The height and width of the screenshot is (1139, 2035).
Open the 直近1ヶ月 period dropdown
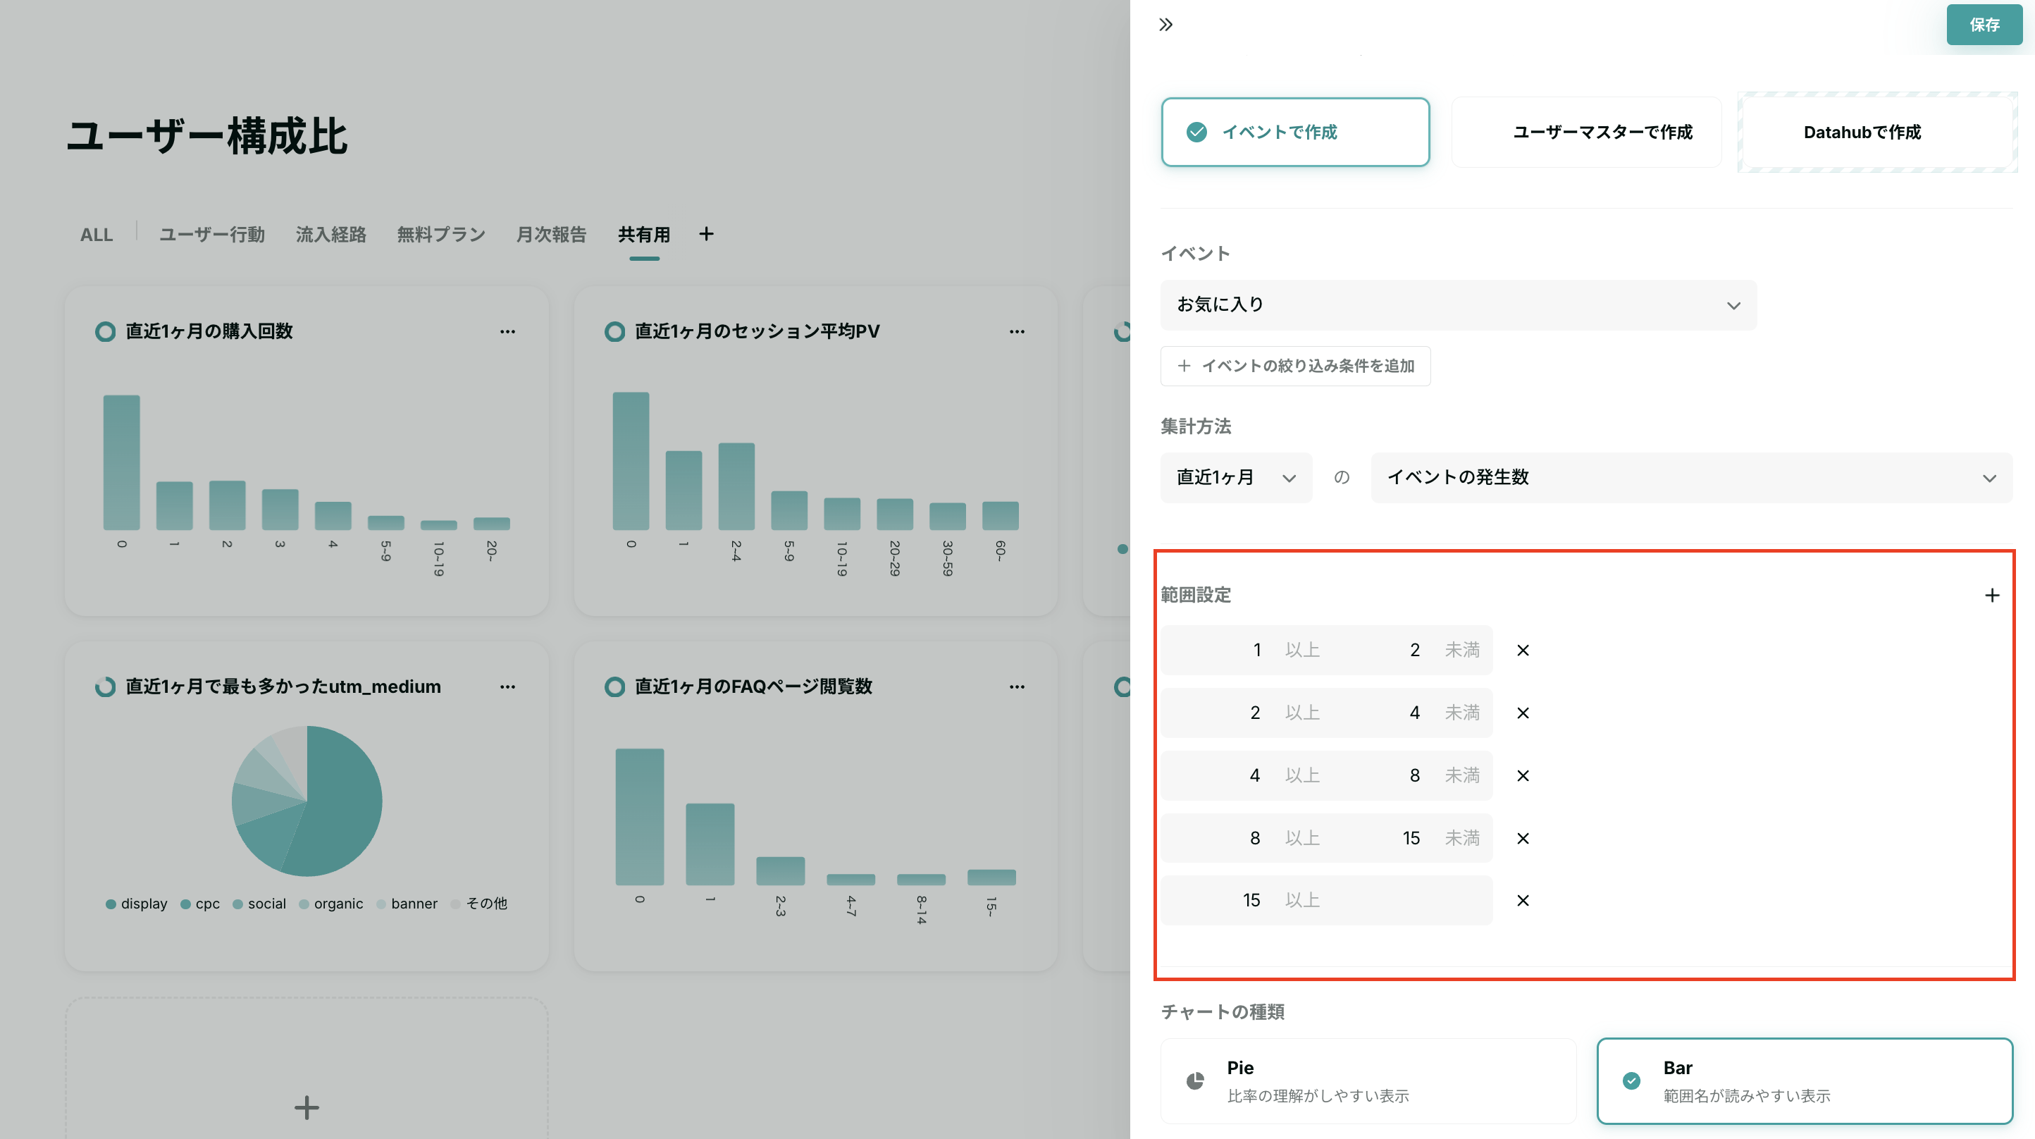(1235, 477)
